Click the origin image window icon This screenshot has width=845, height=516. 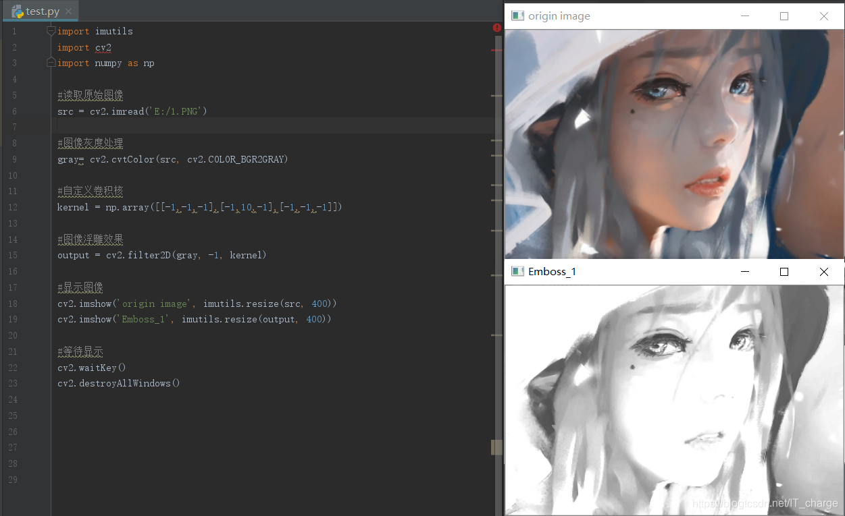point(518,16)
